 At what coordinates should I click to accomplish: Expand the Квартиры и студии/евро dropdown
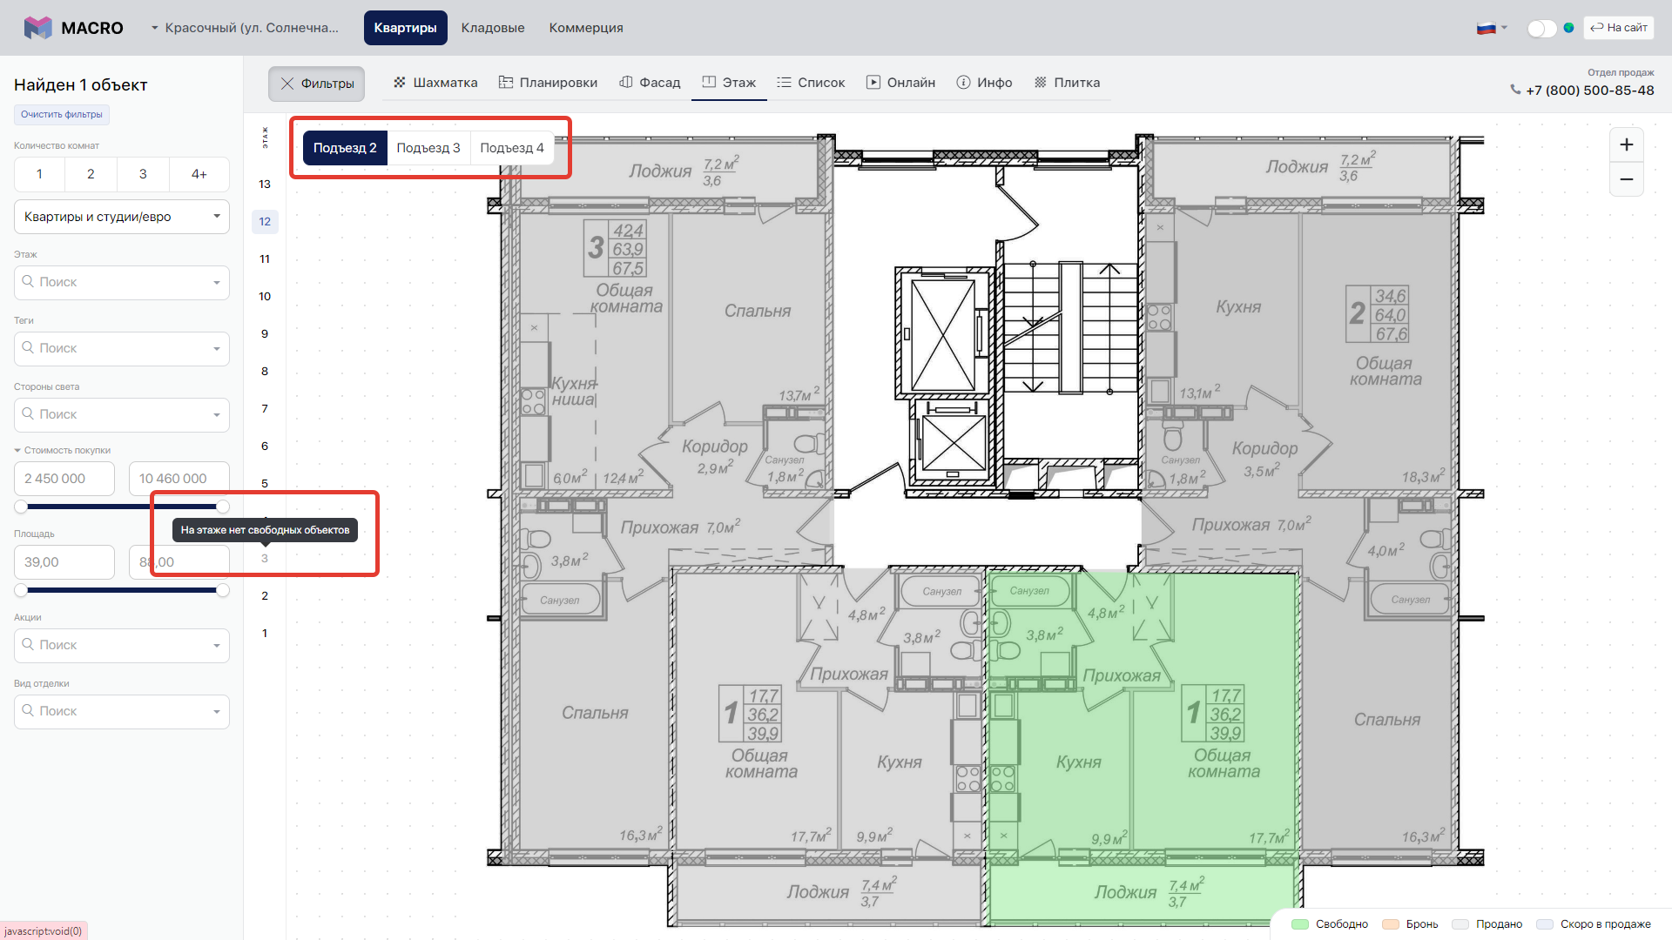tap(122, 217)
